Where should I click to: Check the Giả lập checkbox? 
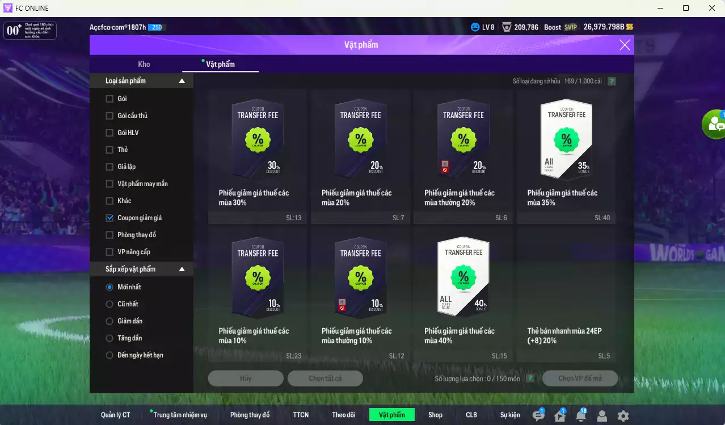tap(109, 167)
